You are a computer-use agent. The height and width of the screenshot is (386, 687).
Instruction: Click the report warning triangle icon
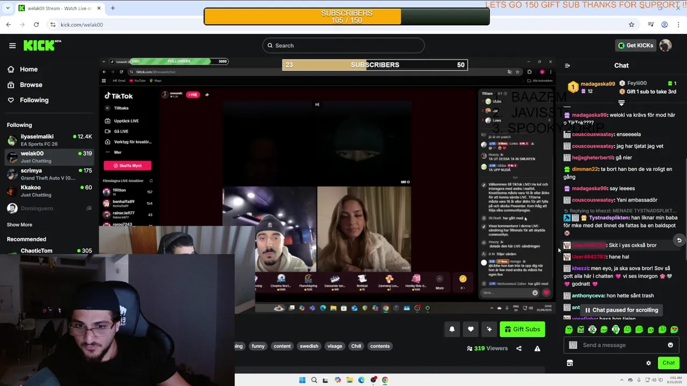pyautogui.click(x=537, y=348)
